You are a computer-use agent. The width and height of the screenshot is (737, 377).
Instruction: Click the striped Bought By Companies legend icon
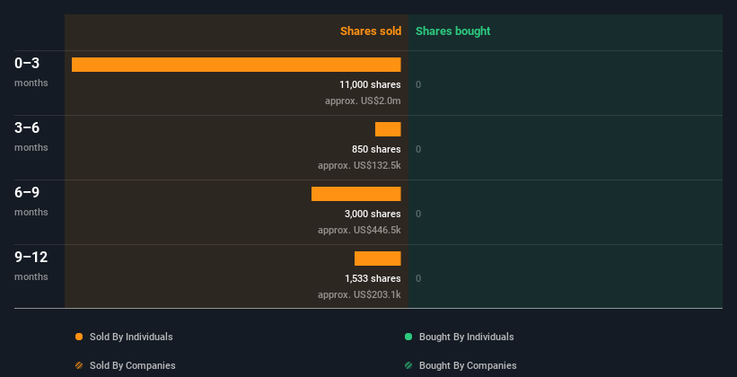(408, 365)
